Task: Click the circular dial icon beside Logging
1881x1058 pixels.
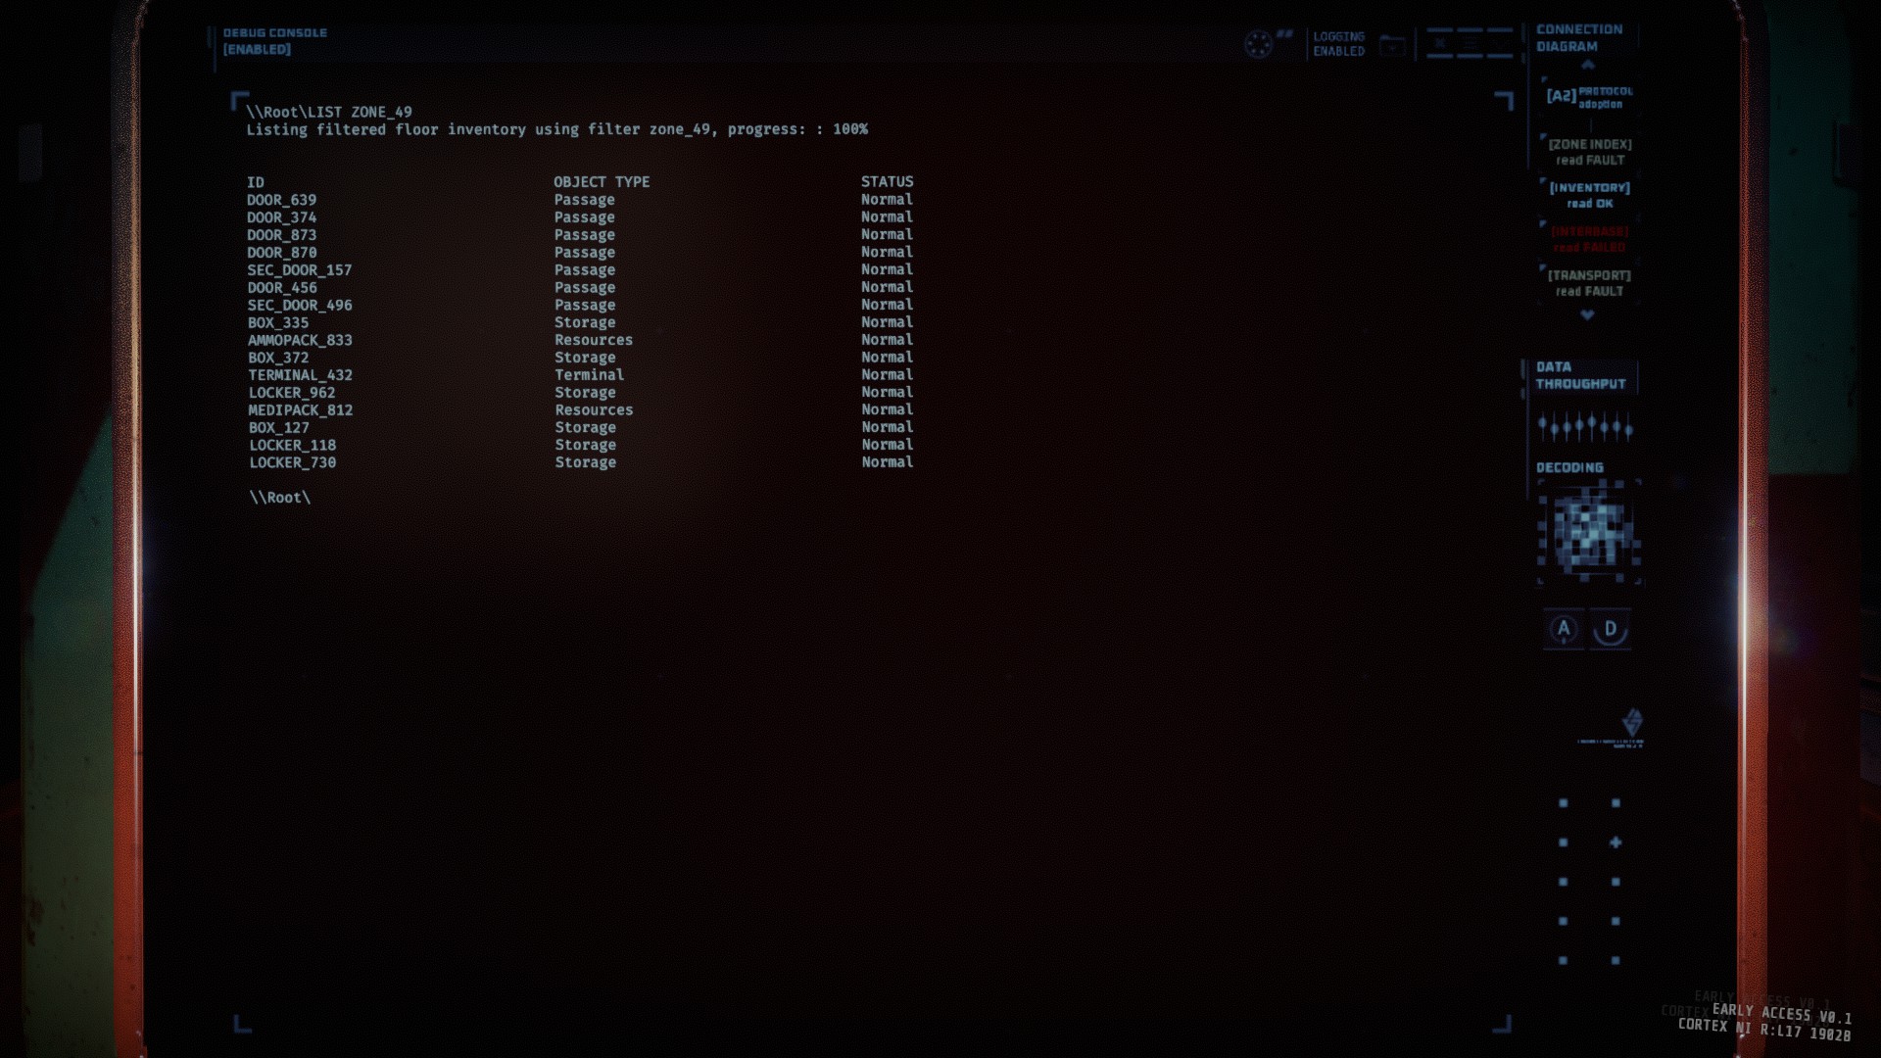Action: (x=1258, y=44)
